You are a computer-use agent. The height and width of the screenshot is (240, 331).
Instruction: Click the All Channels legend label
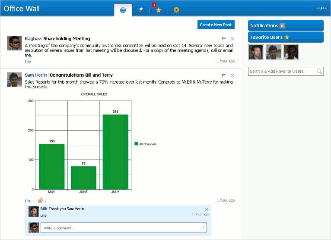[x=147, y=144]
